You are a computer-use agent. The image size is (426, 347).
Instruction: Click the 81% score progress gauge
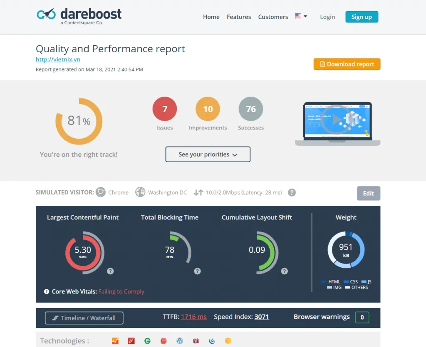coord(79,121)
